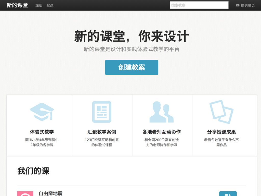Click the 我们的课 section heading
The width and height of the screenshot is (261, 196).
33,171
